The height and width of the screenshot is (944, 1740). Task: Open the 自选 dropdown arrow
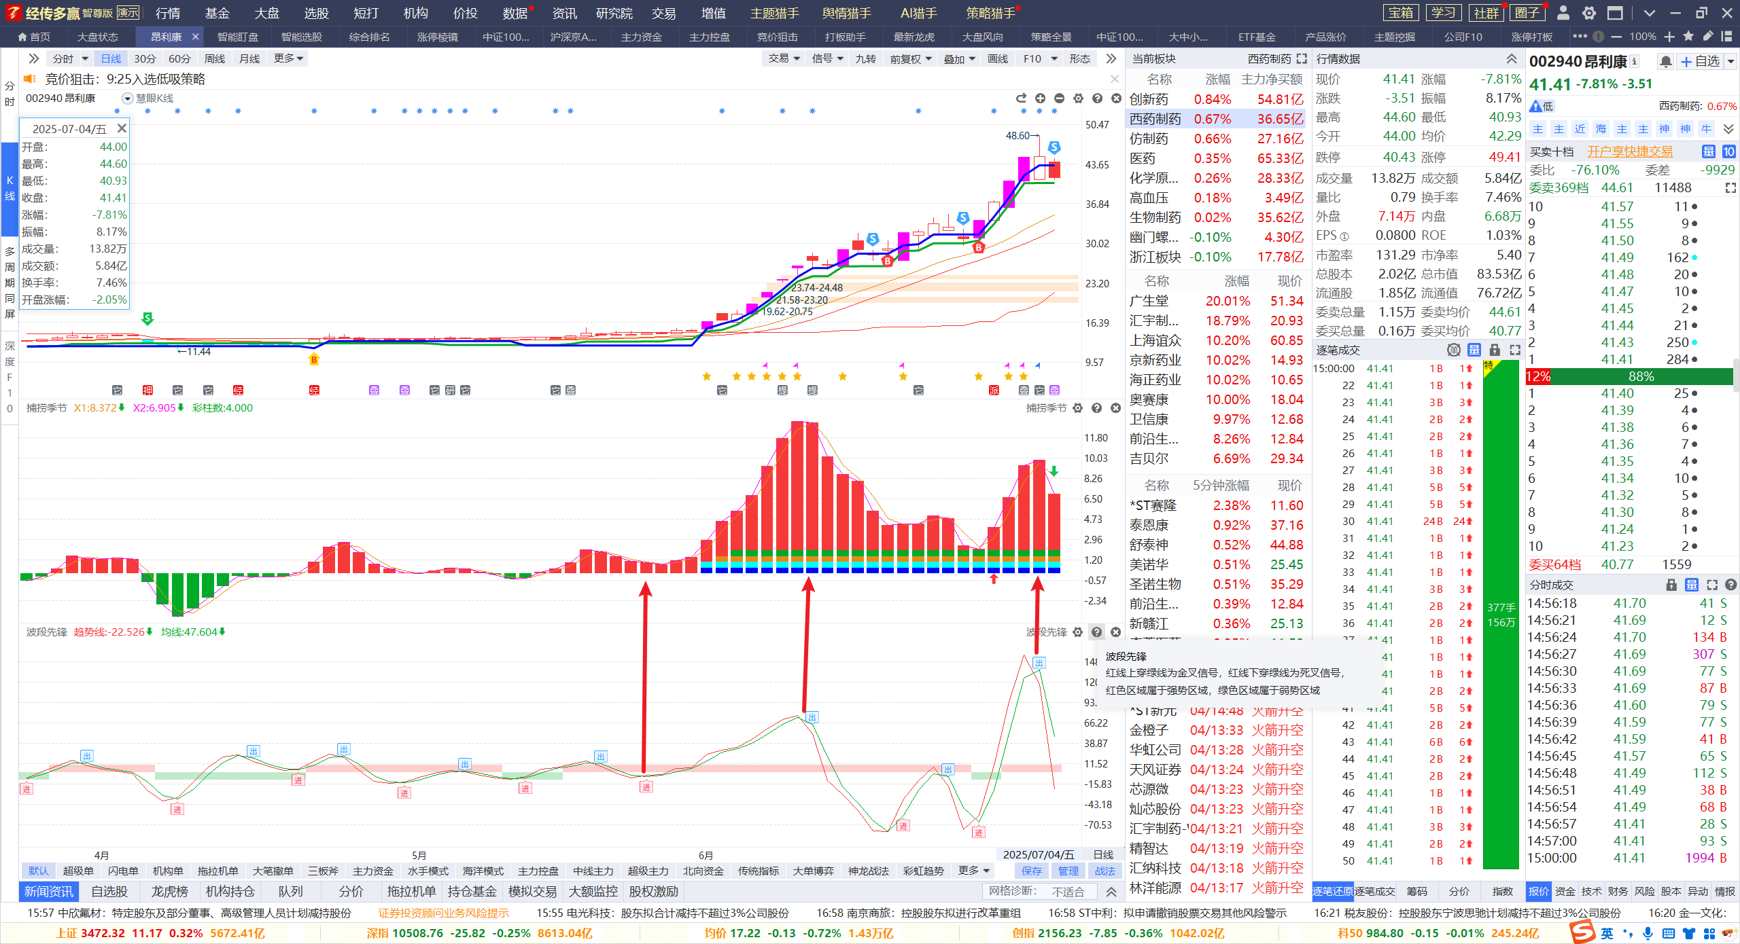1730,62
